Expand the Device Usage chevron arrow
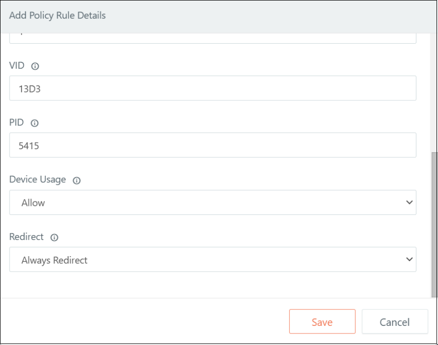 pyautogui.click(x=409, y=202)
